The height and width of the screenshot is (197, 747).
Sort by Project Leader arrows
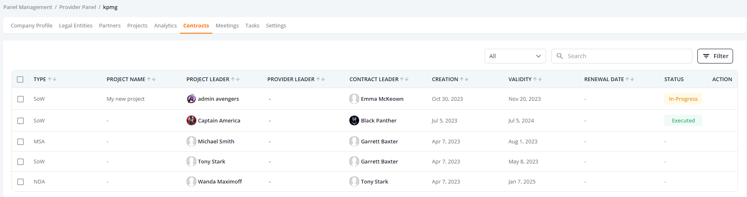click(x=235, y=79)
